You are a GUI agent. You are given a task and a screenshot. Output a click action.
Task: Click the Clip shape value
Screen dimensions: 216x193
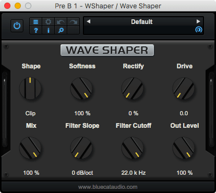click(x=30, y=113)
